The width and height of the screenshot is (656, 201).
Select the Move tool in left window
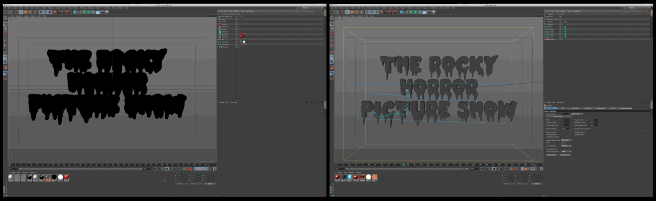pos(21,12)
